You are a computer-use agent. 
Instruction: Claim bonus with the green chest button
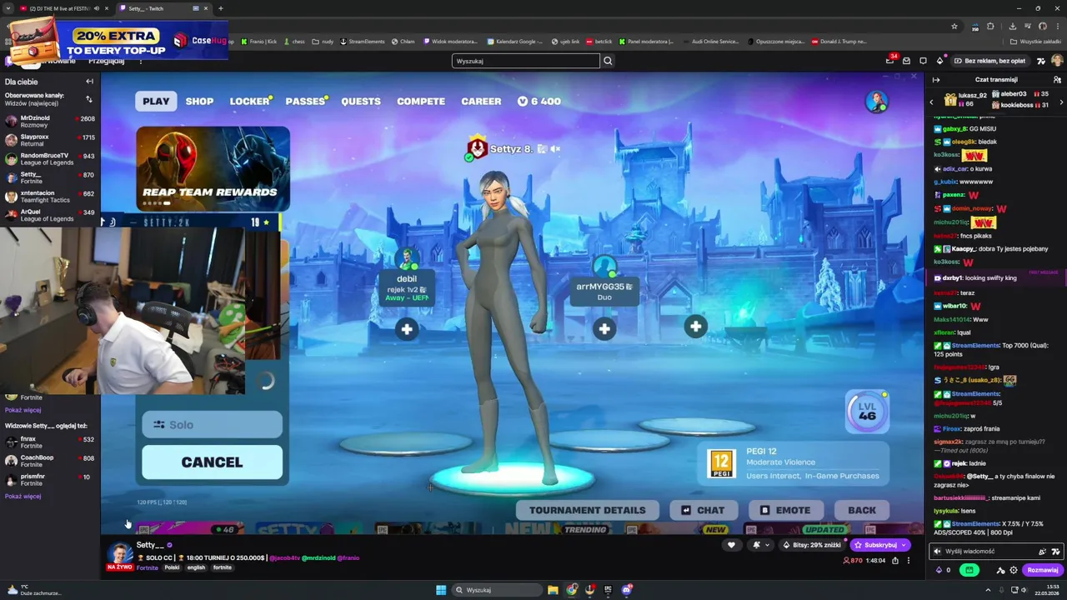point(969,570)
